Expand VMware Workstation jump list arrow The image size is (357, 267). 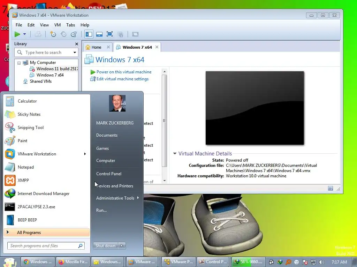85,154
